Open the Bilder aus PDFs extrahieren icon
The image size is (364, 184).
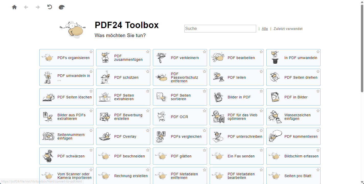pyautogui.click(x=48, y=117)
